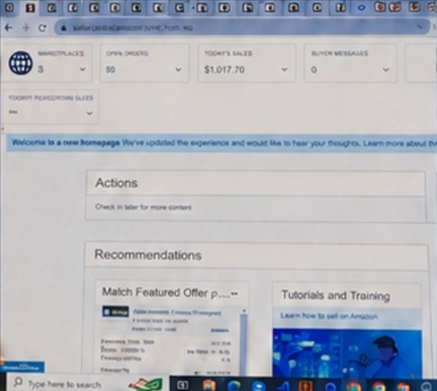Image resolution: width=437 pixels, height=391 pixels.
Task: Expand the Buyer Messages dropdown chevron
Action: 385,69
